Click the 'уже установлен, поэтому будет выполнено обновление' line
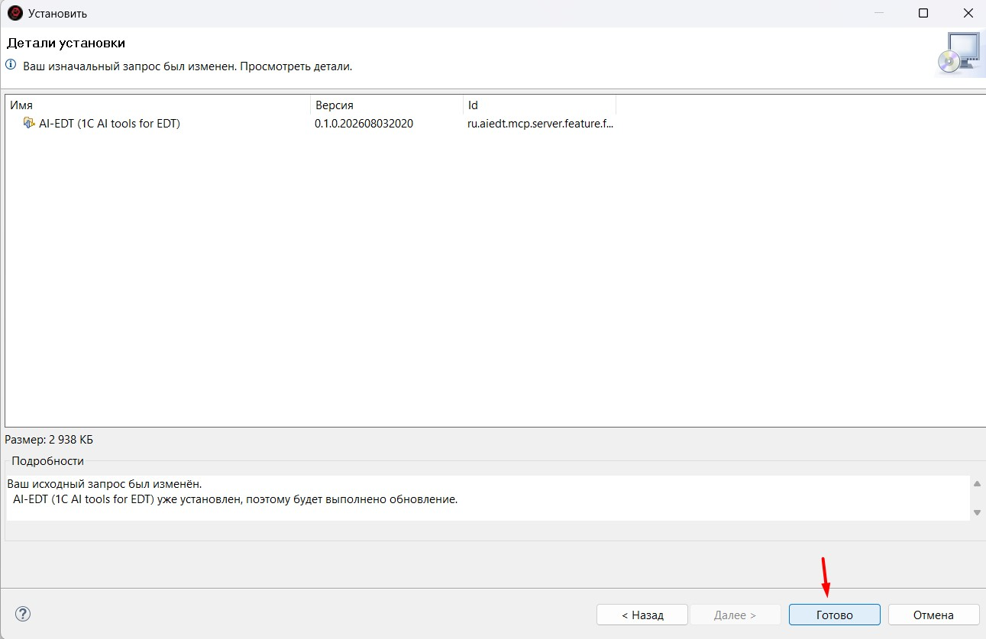Image resolution: width=986 pixels, height=639 pixels. click(235, 500)
